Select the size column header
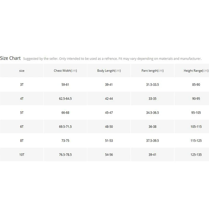The width and height of the screenshot is (209, 209). click(22, 71)
